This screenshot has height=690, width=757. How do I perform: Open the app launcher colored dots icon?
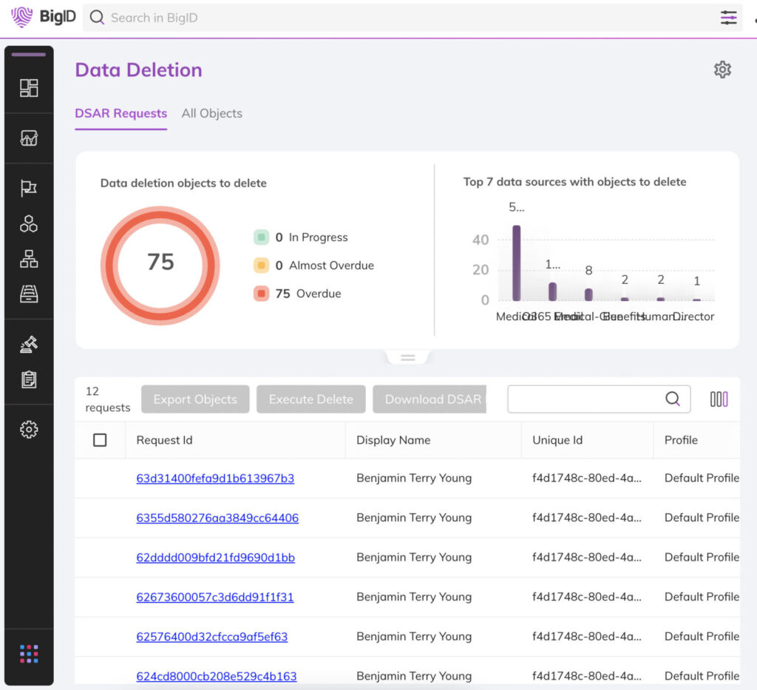point(29,654)
